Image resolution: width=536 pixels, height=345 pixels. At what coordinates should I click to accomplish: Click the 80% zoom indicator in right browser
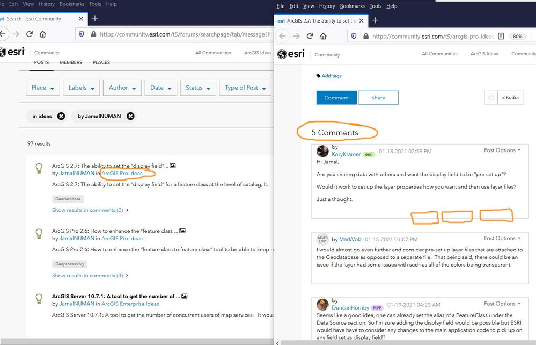point(518,36)
